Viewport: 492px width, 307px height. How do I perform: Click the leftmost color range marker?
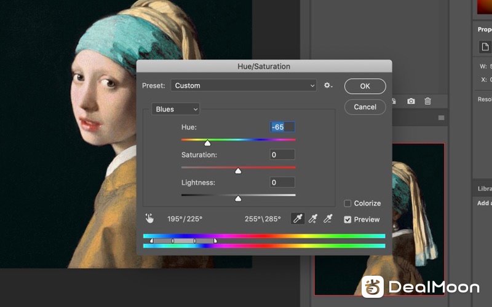tap(151, 241)
